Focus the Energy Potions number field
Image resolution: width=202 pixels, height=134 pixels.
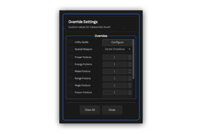point(115,64)
